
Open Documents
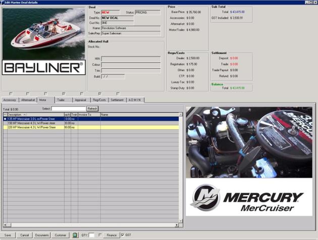42,235
